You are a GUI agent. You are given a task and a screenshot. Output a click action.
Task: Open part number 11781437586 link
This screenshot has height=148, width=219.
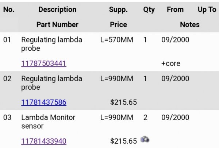click(x=44, y=102)
